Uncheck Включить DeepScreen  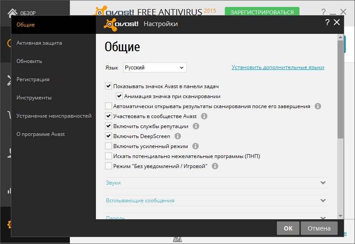point(108,136)
